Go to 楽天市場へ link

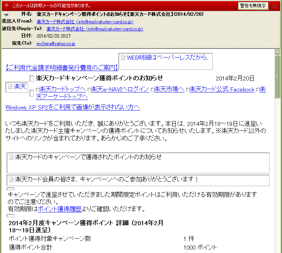point(169,89)
